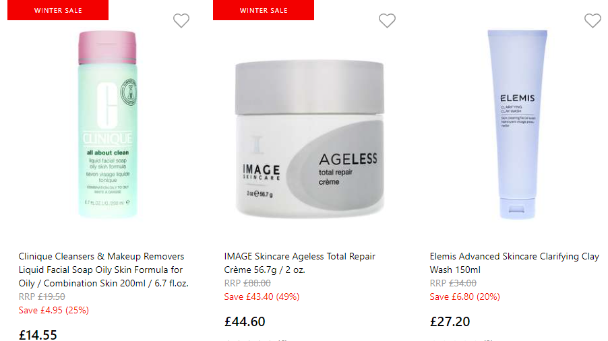The image size is (608, 341).
Task: Open the Clinique all about clean bottle image
Action: point(107,124)
